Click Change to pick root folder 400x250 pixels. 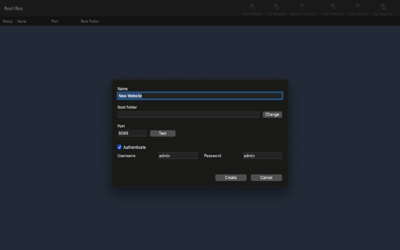tap(272, 114)
